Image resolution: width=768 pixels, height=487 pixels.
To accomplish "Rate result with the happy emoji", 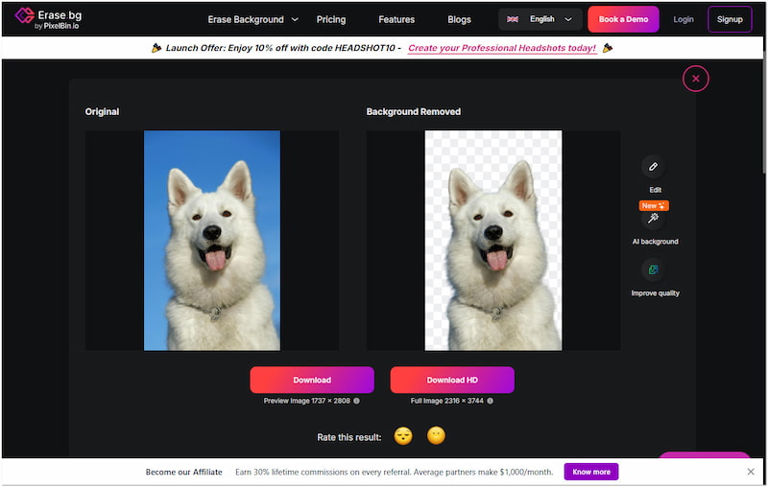I will [x=436, y=436].
